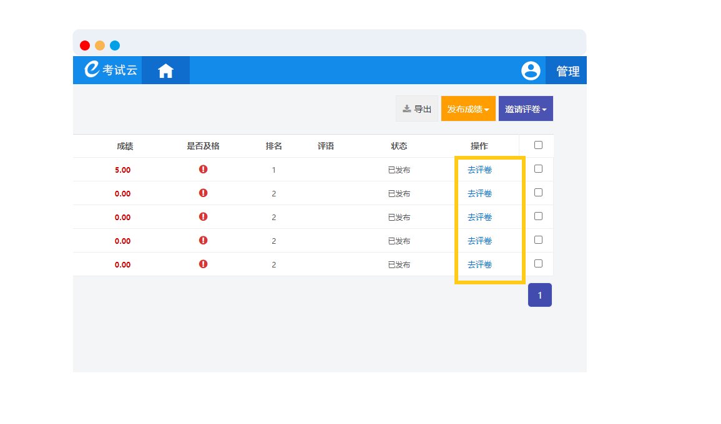This screenshot has width=721, height=424.
Task: Click the blue dot in the window title bar
Action: [x=115, y=46]
